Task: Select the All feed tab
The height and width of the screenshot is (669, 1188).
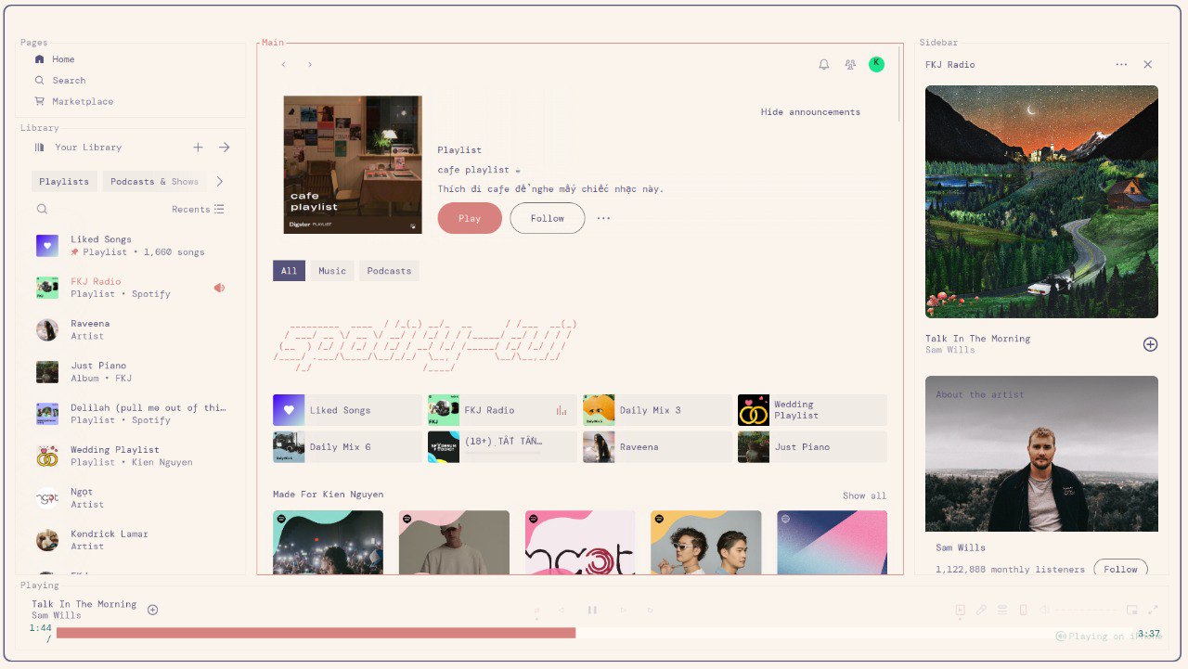Action: pyautogui.click(x=289, y=271)
